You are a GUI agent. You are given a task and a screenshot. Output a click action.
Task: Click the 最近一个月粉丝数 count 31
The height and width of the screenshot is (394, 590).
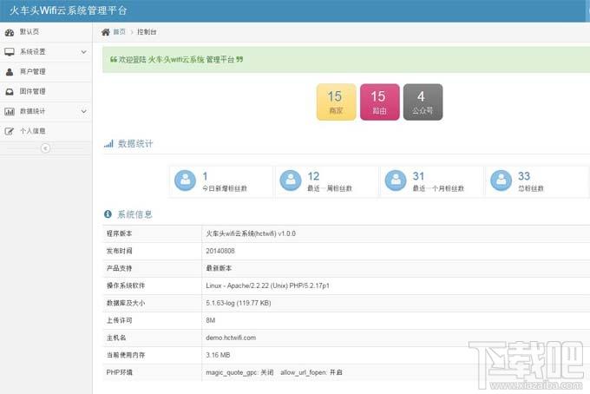coord(418,176)
